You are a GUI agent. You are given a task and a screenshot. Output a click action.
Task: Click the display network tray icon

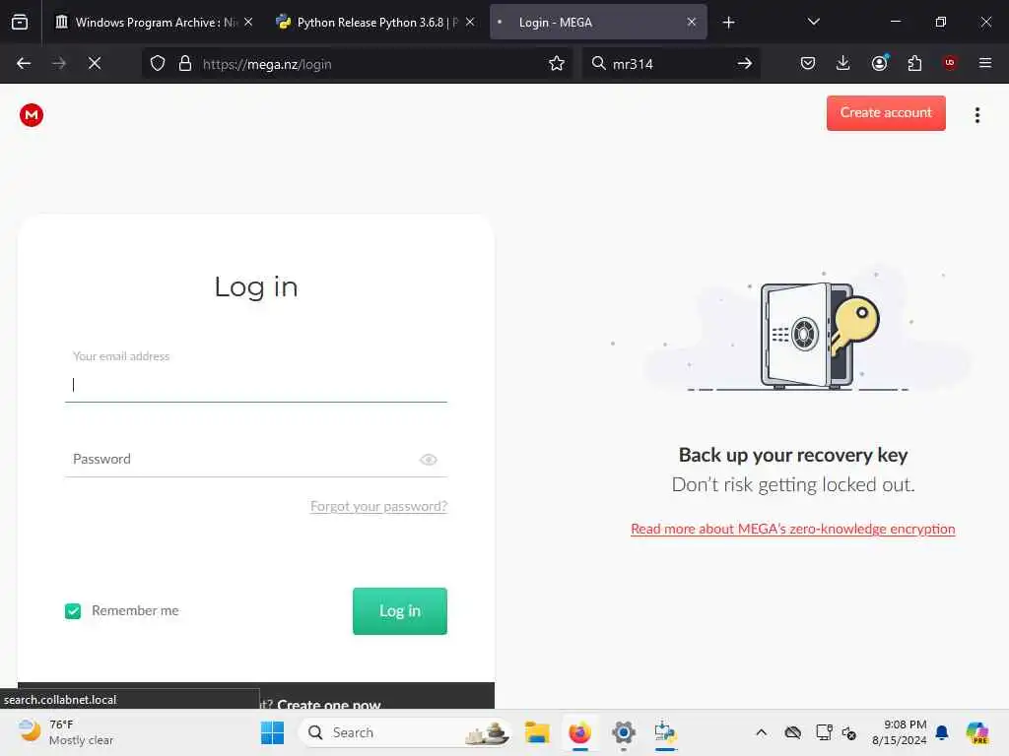[824, 732]
